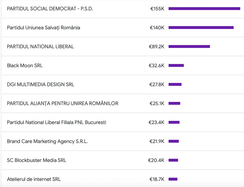Click the Black Moon SRL spend bar
This screenshot has height=187, width=244.
176,66
